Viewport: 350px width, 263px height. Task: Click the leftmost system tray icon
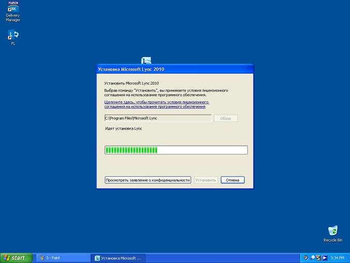pos(306,258)
